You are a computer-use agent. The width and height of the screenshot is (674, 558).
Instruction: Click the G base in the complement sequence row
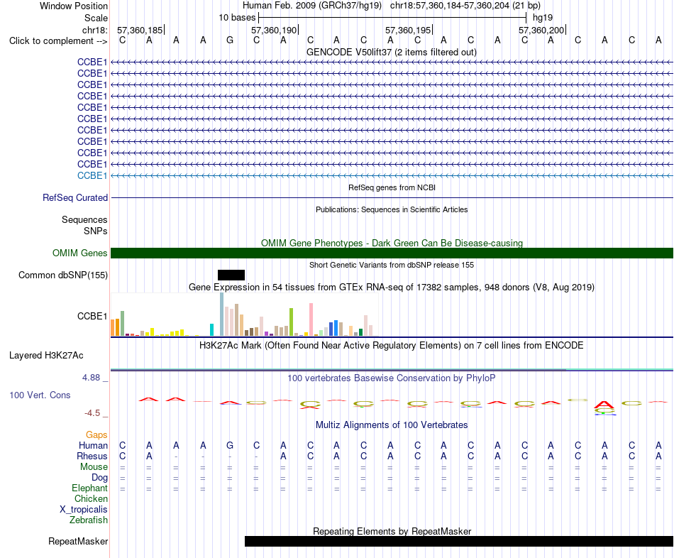click(x=230, y=40)
